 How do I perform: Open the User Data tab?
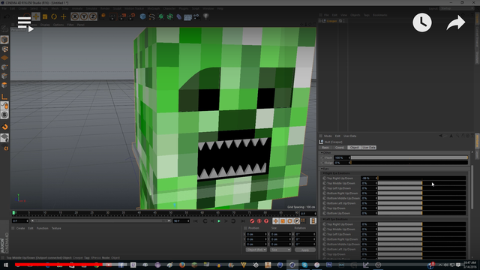point(369,148)
